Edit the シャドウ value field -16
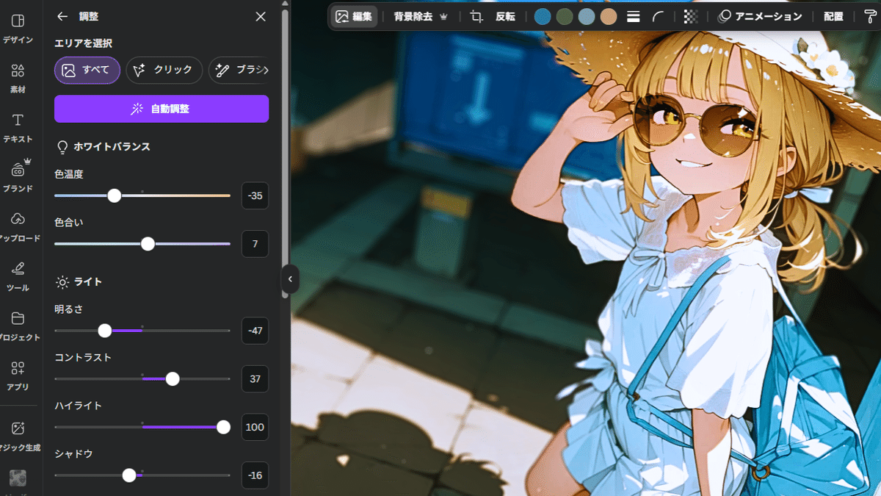881x496 pixels. [x=255, y=475]
